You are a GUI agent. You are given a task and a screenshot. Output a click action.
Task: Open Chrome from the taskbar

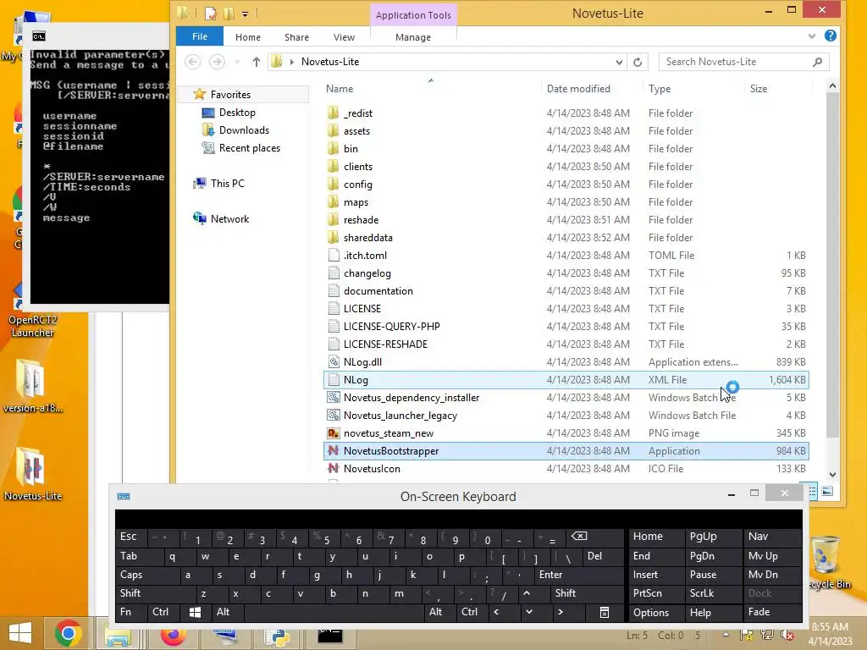click(x=68, y=633)
